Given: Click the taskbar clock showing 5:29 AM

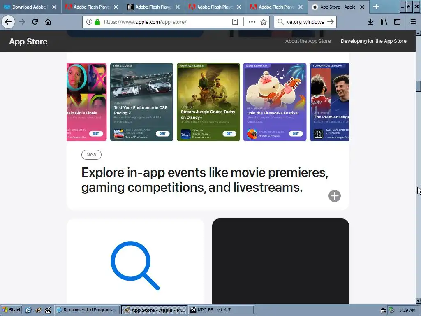Looking at the screenshot, I should click(407, 310).
